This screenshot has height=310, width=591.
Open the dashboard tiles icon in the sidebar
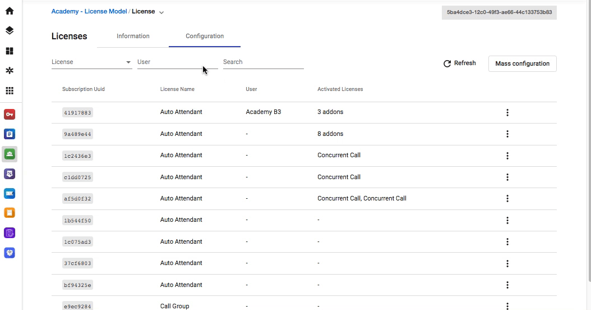[x=10, y=51]
